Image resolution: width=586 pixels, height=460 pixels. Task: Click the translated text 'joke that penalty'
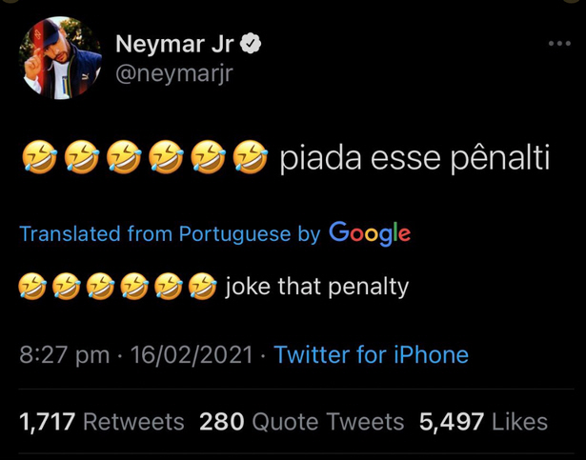pyautogui.click(x=317, y=287)
